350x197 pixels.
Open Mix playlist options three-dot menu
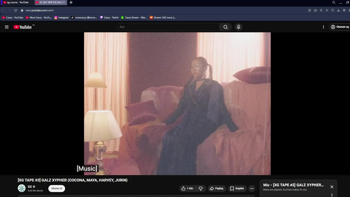tap(332, 195)
